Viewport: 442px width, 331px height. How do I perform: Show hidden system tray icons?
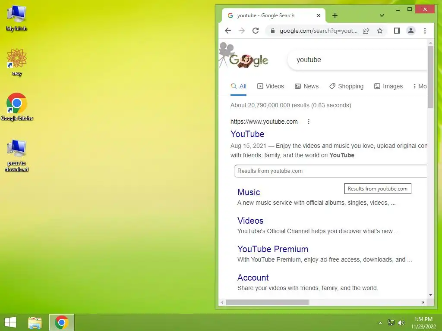pyautogui.click(x=380, y=323)
